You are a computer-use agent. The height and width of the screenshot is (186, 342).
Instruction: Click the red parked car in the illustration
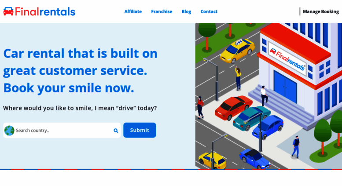click(x=233, y=107)
